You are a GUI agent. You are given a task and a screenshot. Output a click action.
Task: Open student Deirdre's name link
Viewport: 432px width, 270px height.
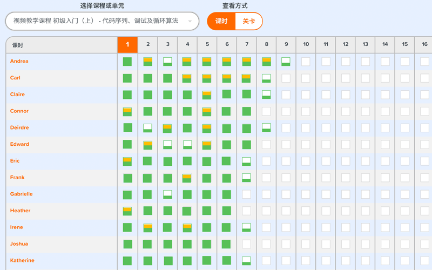[x=19, y=128]
